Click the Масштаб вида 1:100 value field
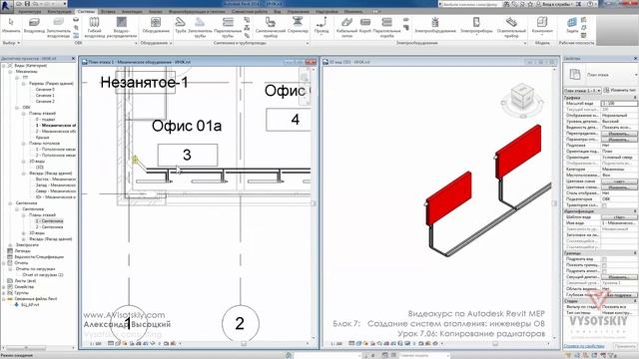The width and height of the screenshot is (639, 359). (619, 104)
